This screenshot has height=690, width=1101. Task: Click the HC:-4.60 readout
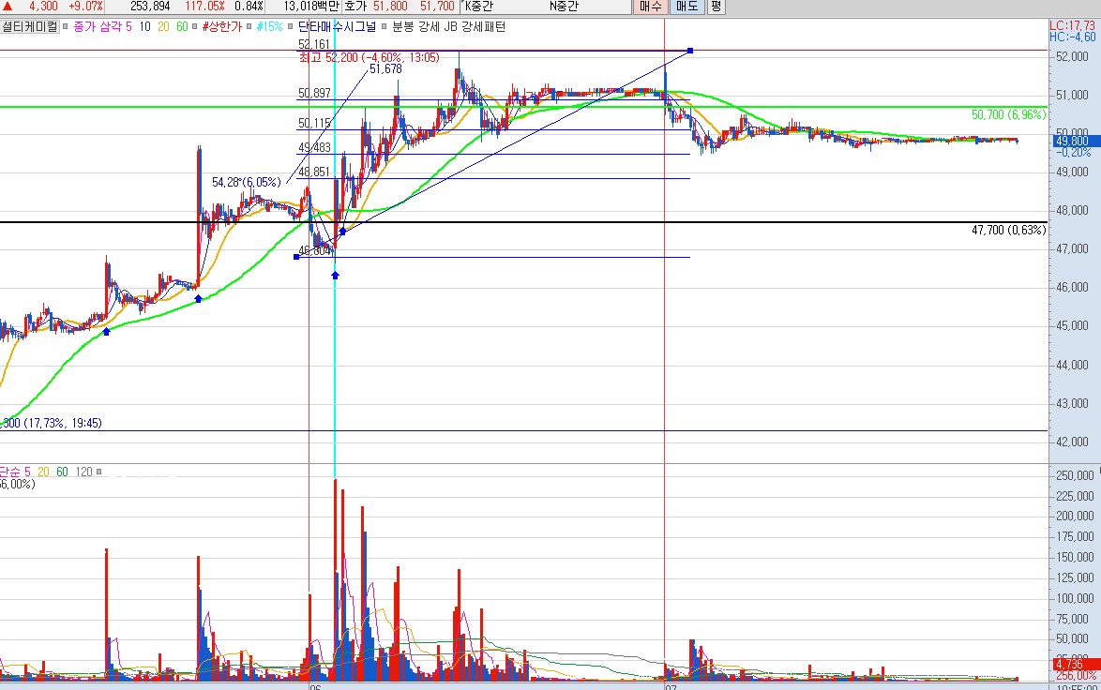(1072, 37)
